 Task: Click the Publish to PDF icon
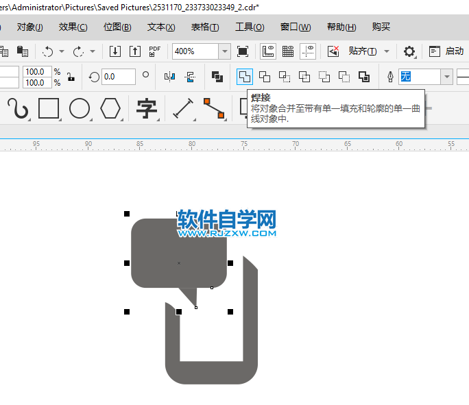click(x=155, y=51)
